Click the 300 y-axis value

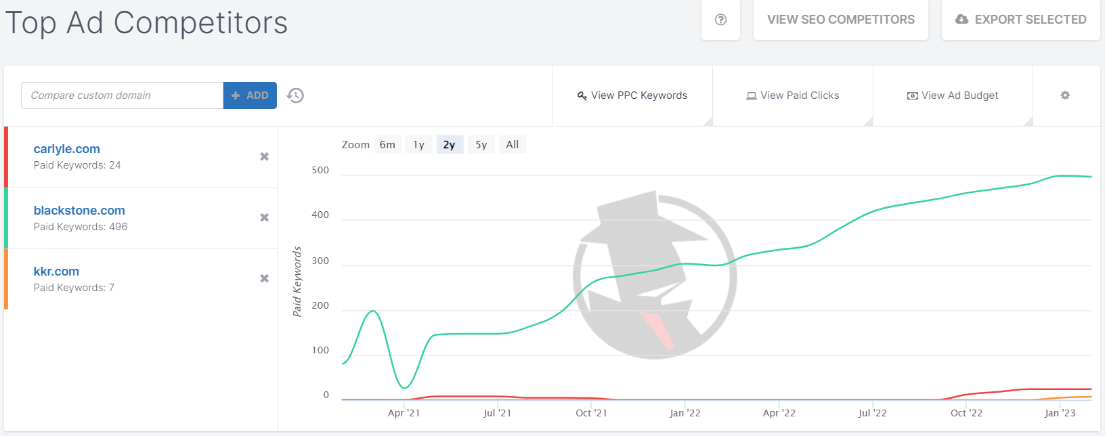click(320, 261)
